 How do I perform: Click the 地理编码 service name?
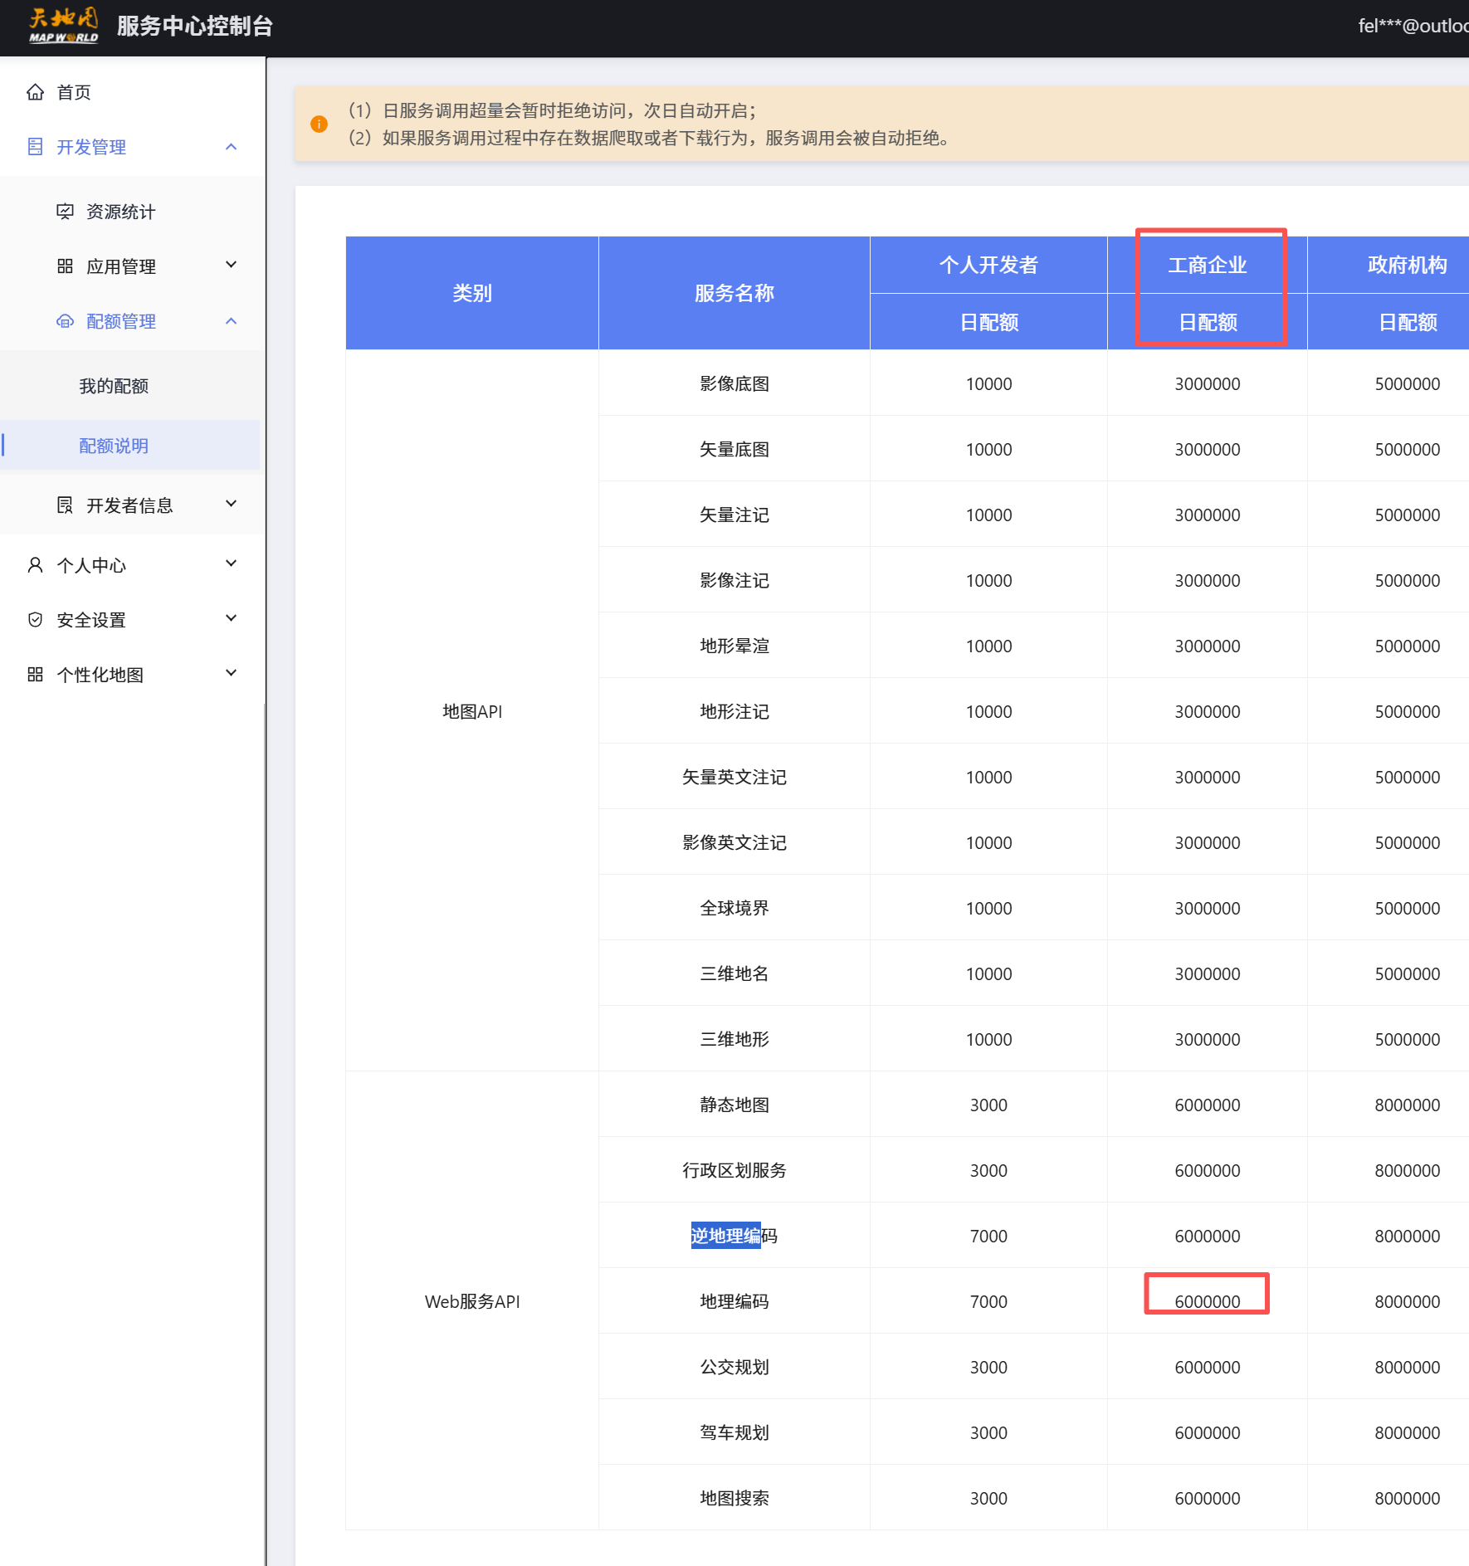[734, 1301]
